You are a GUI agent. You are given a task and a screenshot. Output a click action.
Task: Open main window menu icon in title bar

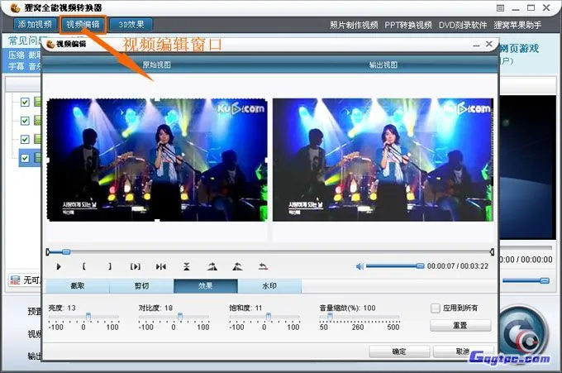(x=500, y=8)
